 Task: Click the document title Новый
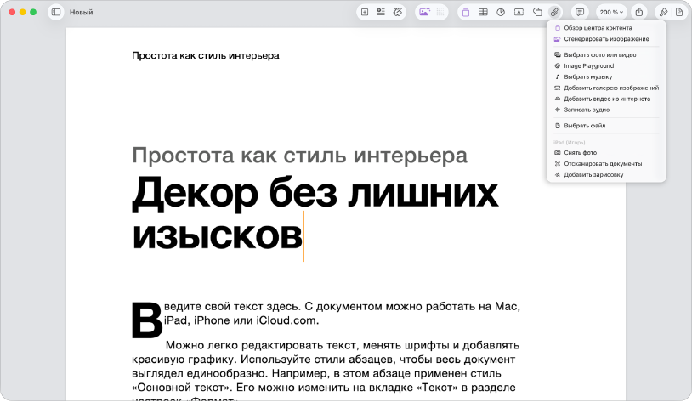pyautogui.click(x=82, y=13)
